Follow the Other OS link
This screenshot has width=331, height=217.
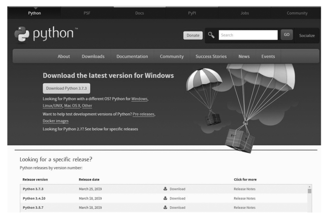point(87,106)
